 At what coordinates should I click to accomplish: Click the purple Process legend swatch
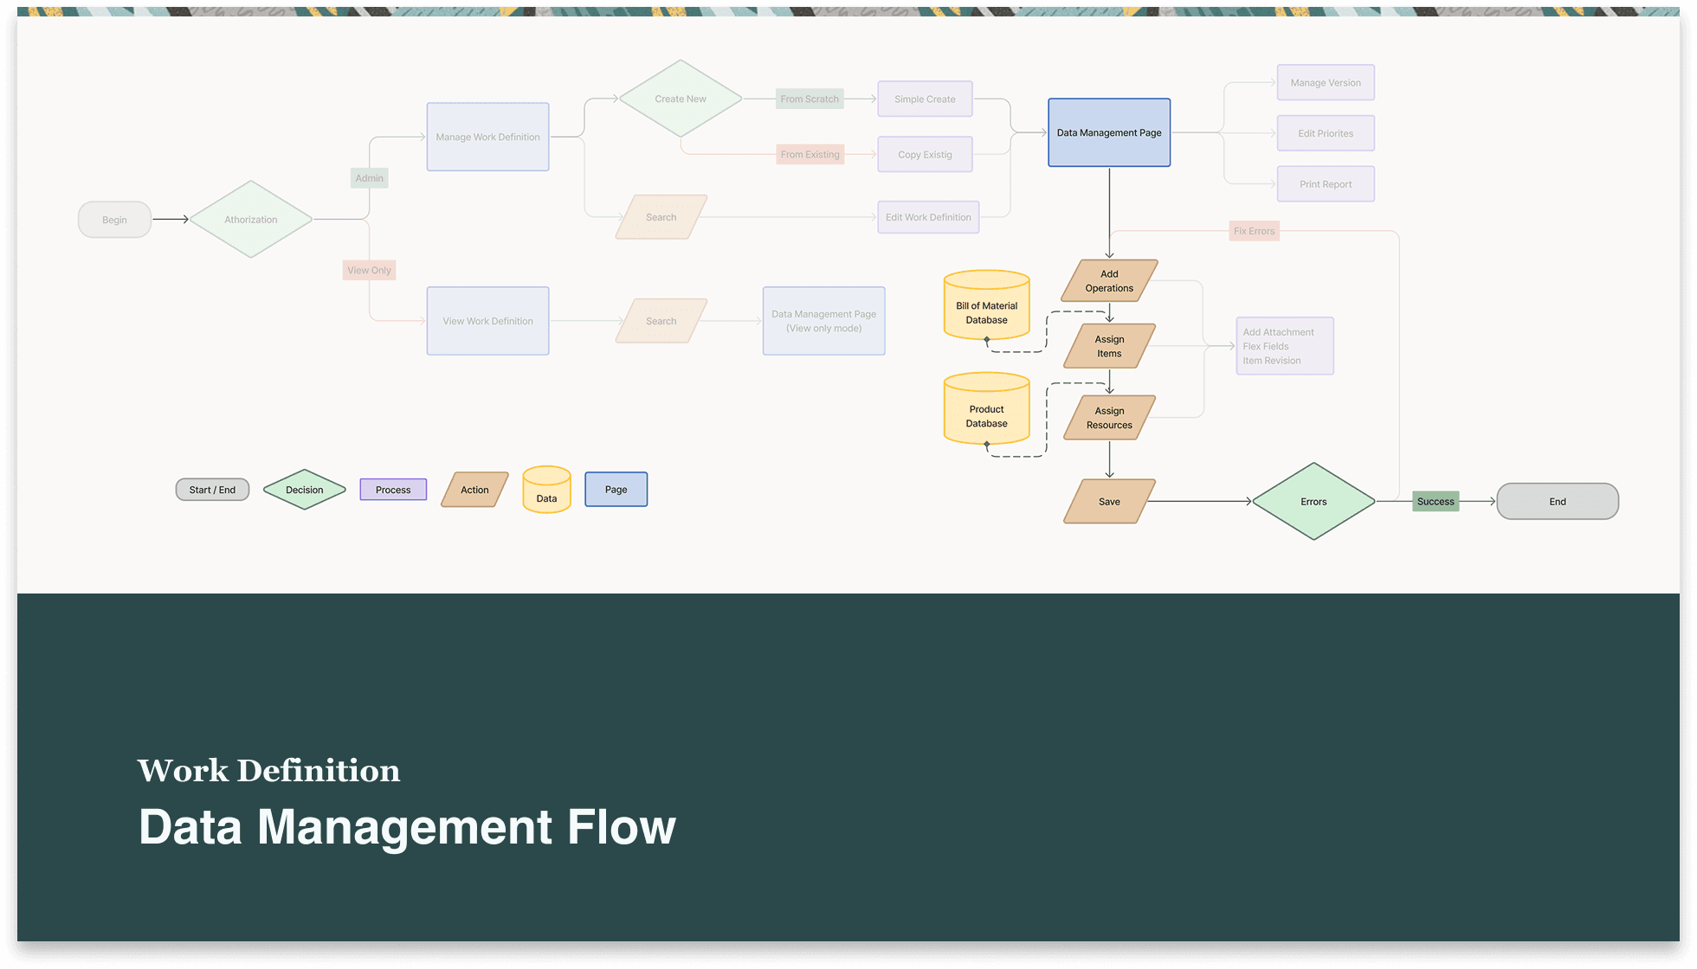click(393, 490)
